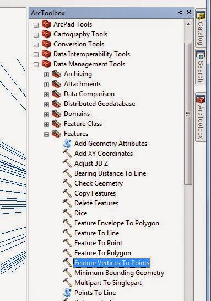
Task: Click the Minimum Bounding Geometry hammer icon
Action: (67, 273)
